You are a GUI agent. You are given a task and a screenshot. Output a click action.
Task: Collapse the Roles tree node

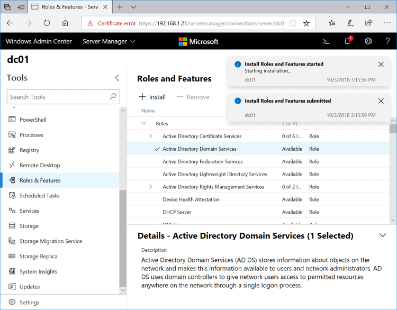(143, 123)
